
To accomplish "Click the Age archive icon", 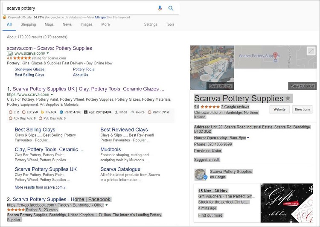I will (x=86, y=112).
